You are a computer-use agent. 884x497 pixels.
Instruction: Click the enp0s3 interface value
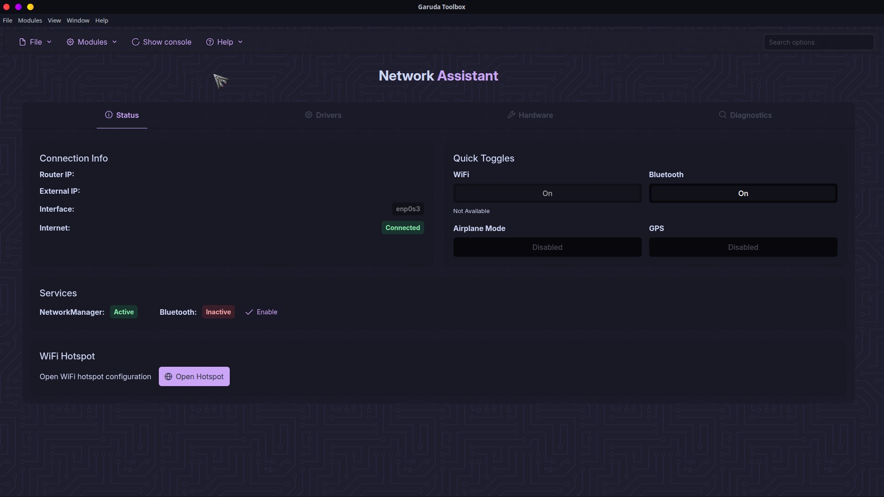coord(408,209)
